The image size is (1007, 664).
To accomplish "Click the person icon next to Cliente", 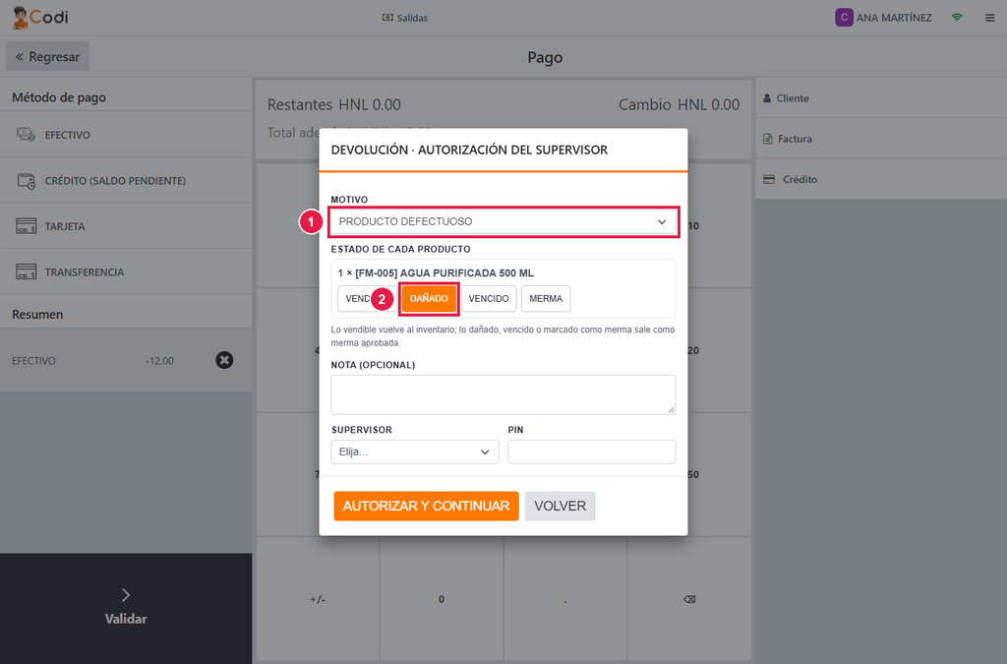I will [x=767, y=98].
